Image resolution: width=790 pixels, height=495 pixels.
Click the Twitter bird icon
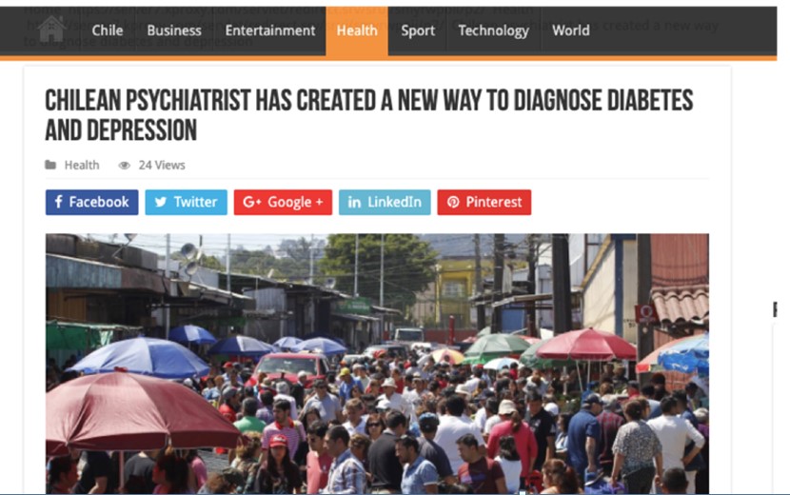click(x=161, y=202)
